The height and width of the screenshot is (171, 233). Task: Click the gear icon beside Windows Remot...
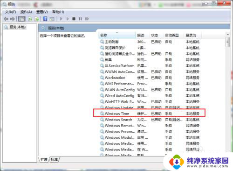click(102, 125)
